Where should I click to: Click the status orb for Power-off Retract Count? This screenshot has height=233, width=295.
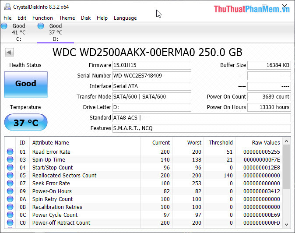[x=10, y=222]
